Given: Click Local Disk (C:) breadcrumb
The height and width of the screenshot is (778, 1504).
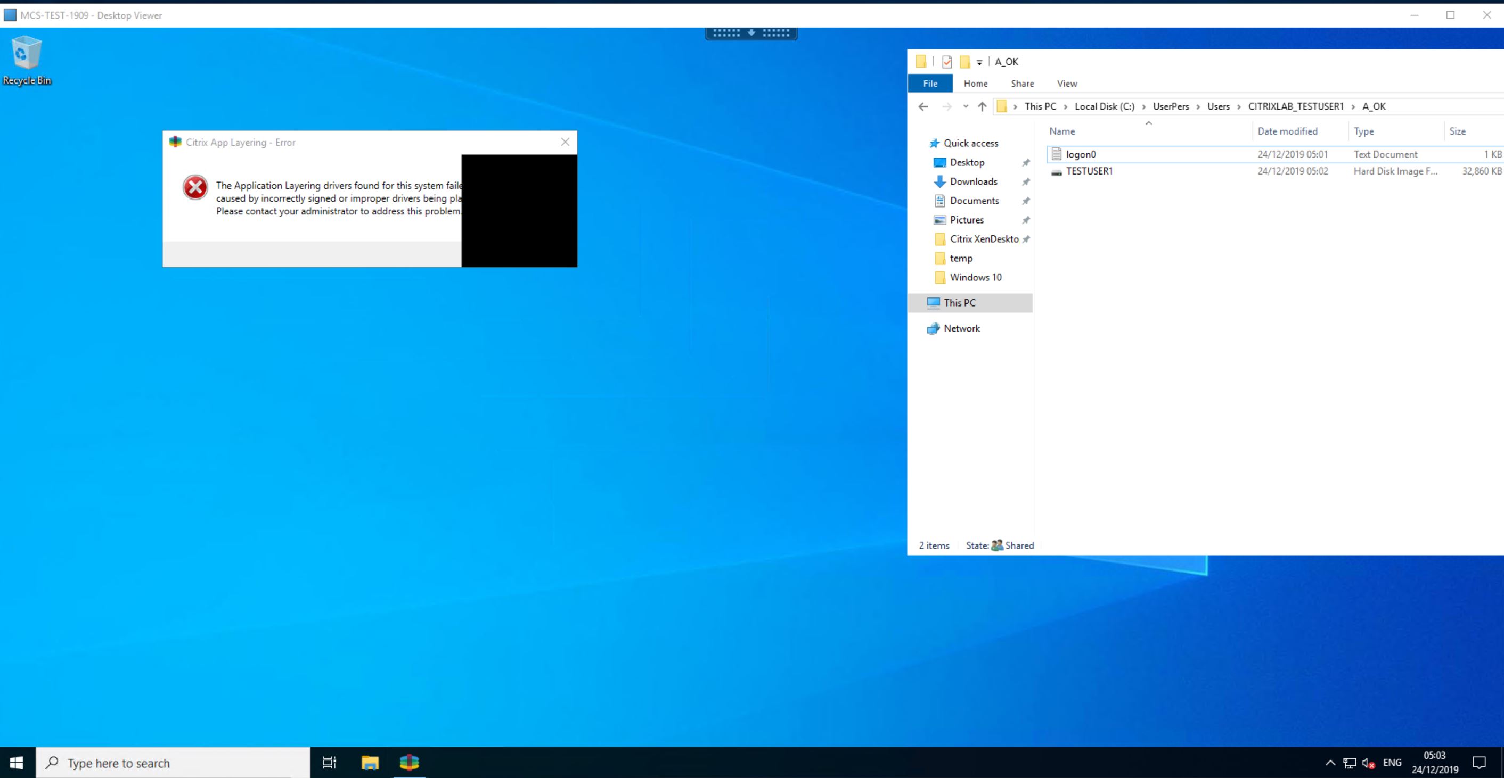Looking at the screenshot, I should pos(1104,107).
